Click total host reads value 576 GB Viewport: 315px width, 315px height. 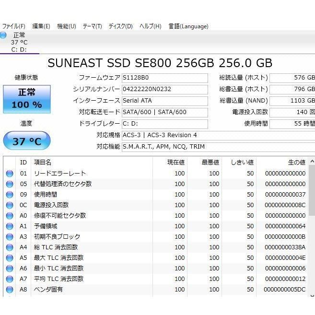point(292,78)
